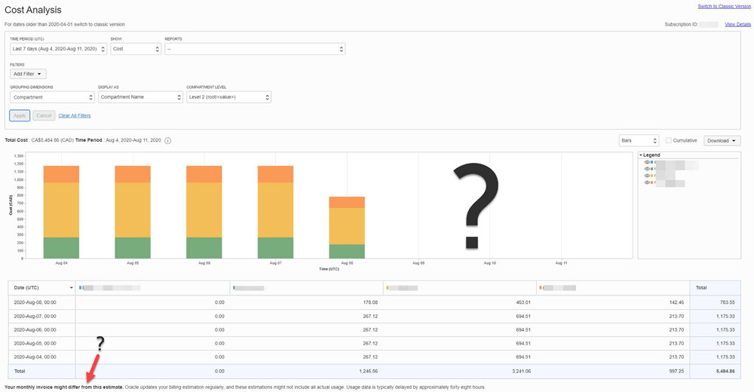Hide the second legend series via eye icon
The height and width of the screenshot is (392, 754).
pos(647,169)
